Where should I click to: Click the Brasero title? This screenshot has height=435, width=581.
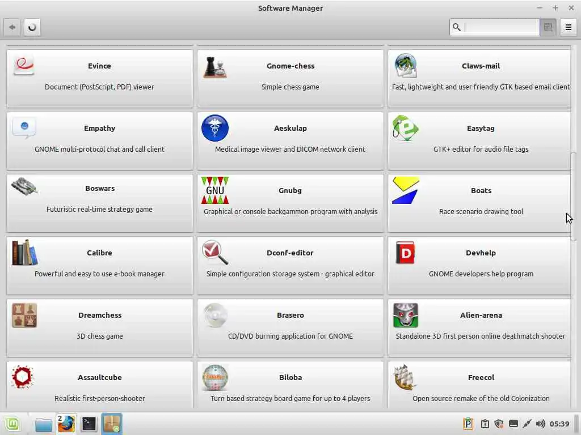pyautogui.click(x=290, y=315)
